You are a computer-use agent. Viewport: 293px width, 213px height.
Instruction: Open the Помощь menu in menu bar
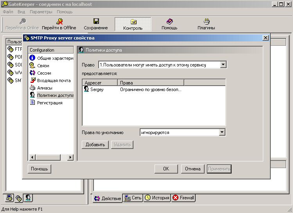pyautogui.click(x=65, y=12)
